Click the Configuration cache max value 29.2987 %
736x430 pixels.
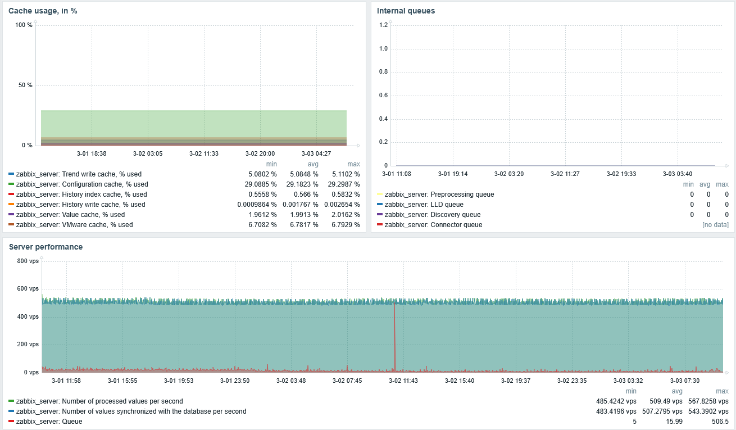coord(342,184)
